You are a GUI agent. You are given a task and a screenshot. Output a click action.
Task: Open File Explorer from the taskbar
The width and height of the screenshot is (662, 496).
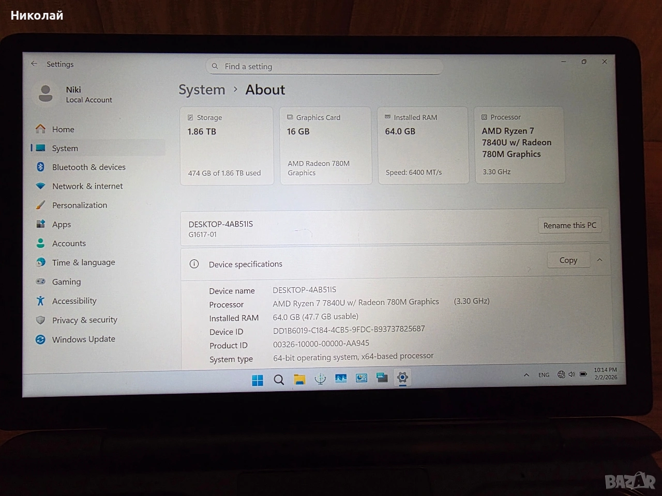coord(299,380)
